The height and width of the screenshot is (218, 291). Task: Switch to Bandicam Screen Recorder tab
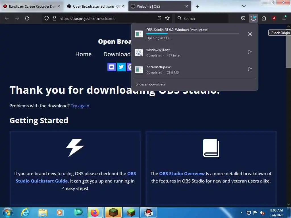(x=32, y=6)
